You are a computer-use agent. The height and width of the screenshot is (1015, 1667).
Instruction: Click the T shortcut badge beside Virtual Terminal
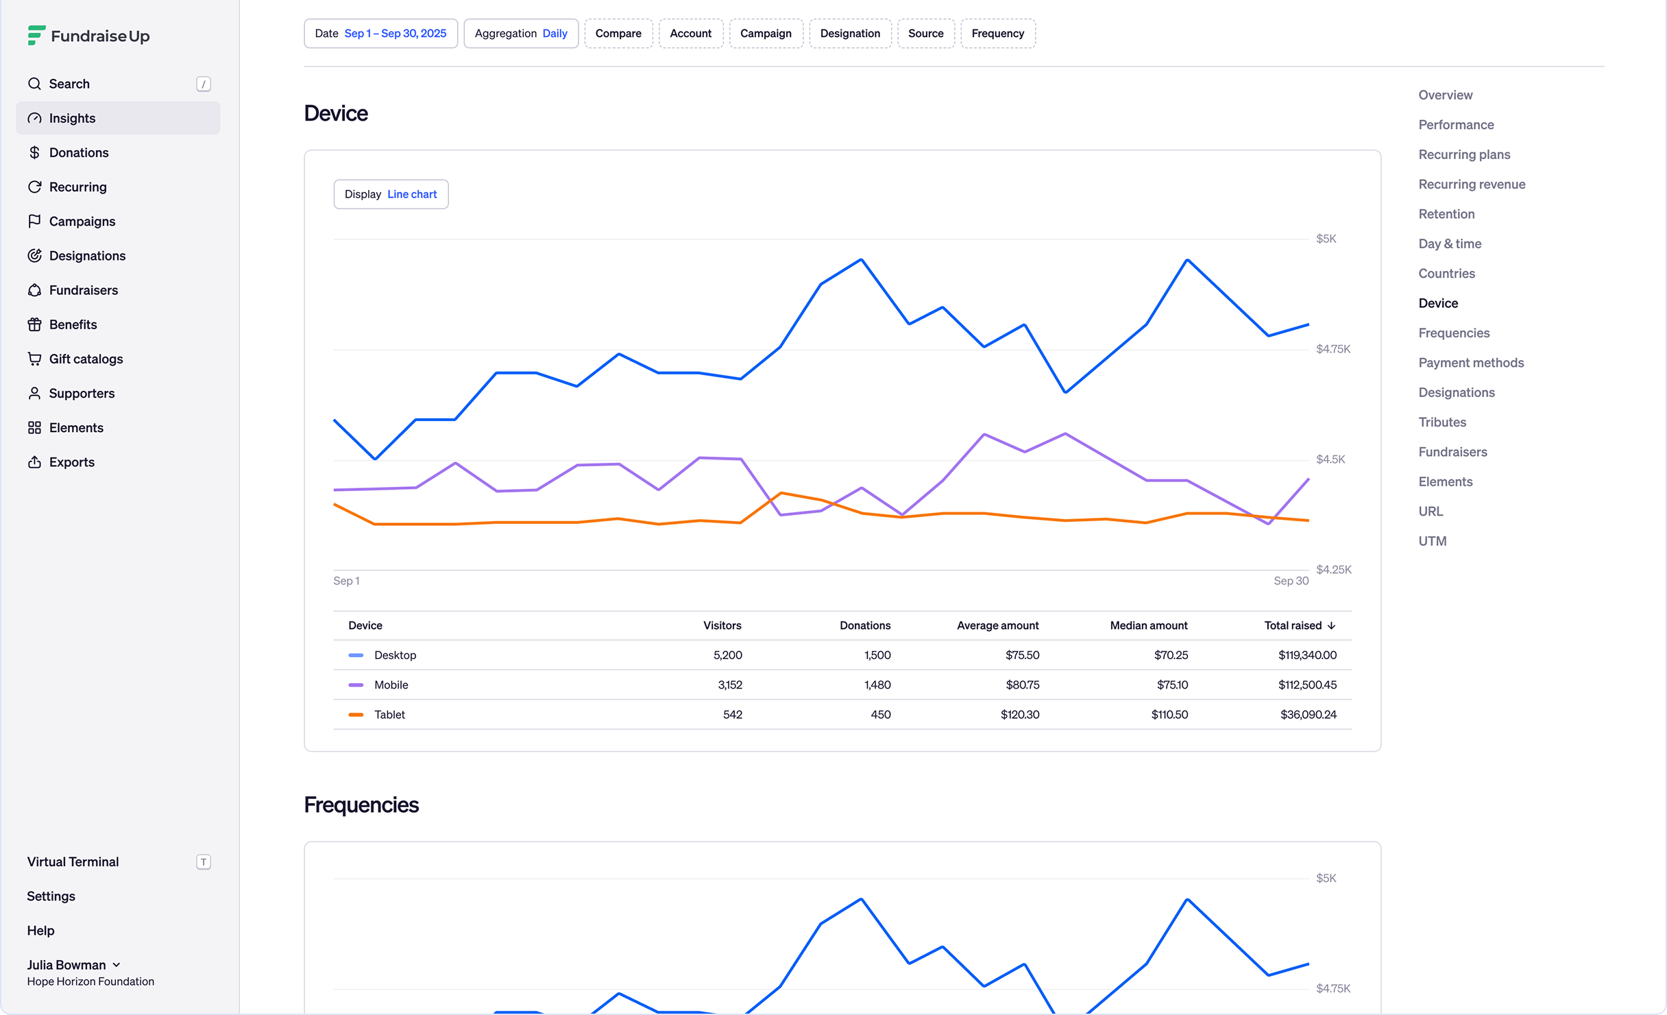pyautogui.click(x=204, y=861)
